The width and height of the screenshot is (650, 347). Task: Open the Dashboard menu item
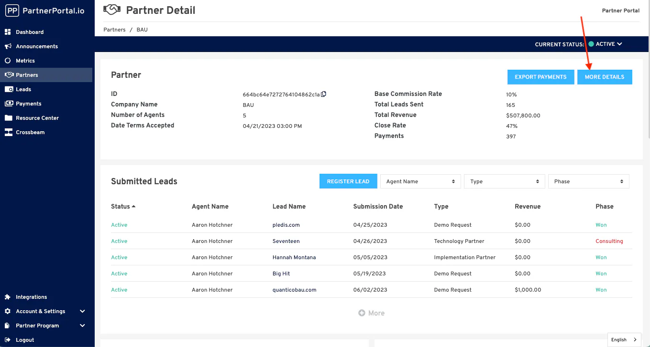pos(30,32)
